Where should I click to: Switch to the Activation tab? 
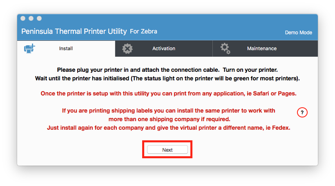164,49
